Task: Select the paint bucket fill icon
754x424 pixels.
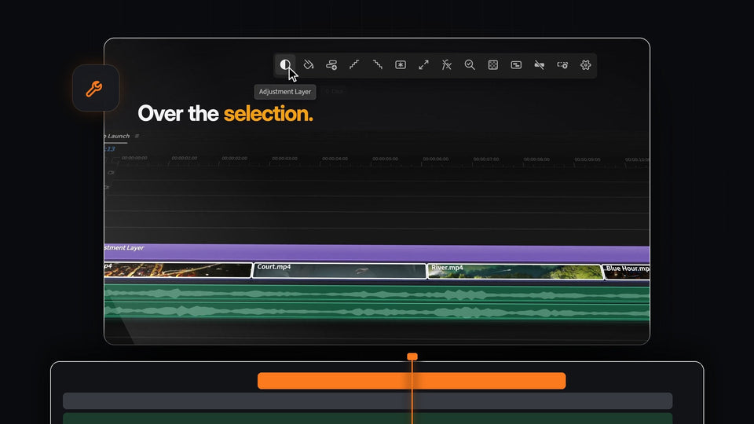Action: [308, 64]
